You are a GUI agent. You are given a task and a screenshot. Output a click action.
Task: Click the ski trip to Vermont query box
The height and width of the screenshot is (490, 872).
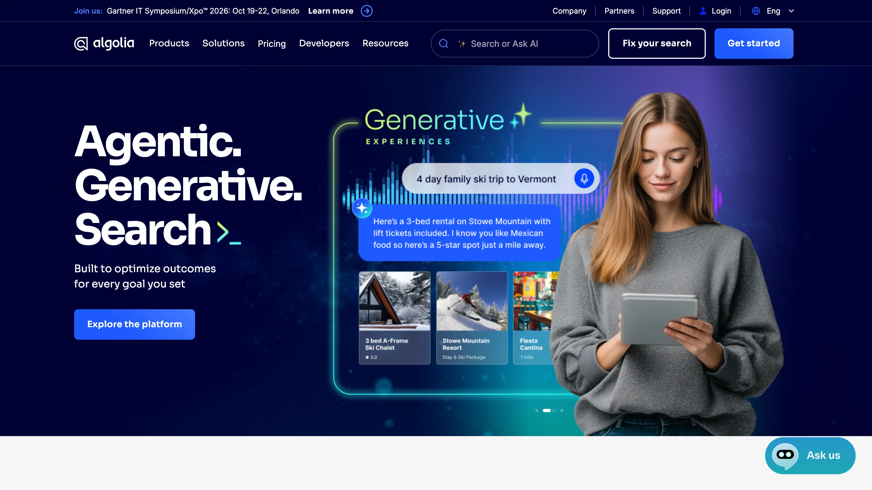(x=500, y=179)
